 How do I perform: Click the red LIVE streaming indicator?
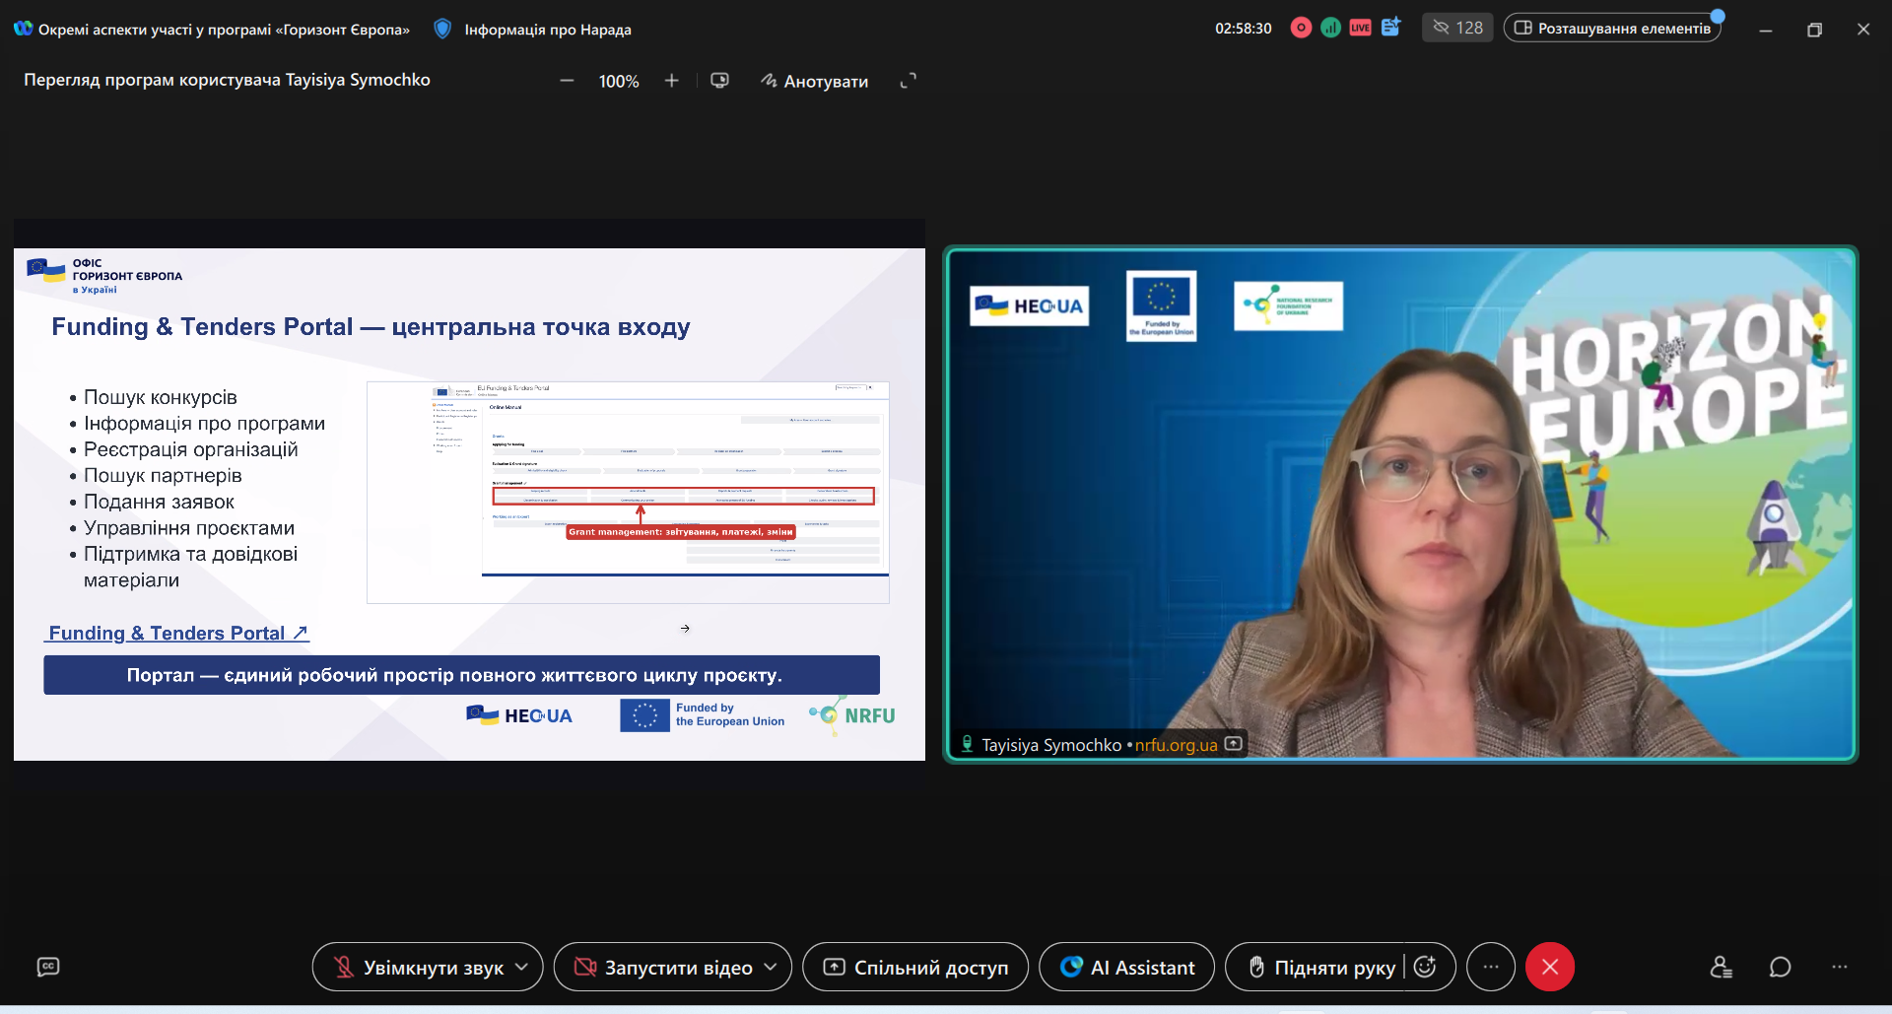coord(1360,28)
